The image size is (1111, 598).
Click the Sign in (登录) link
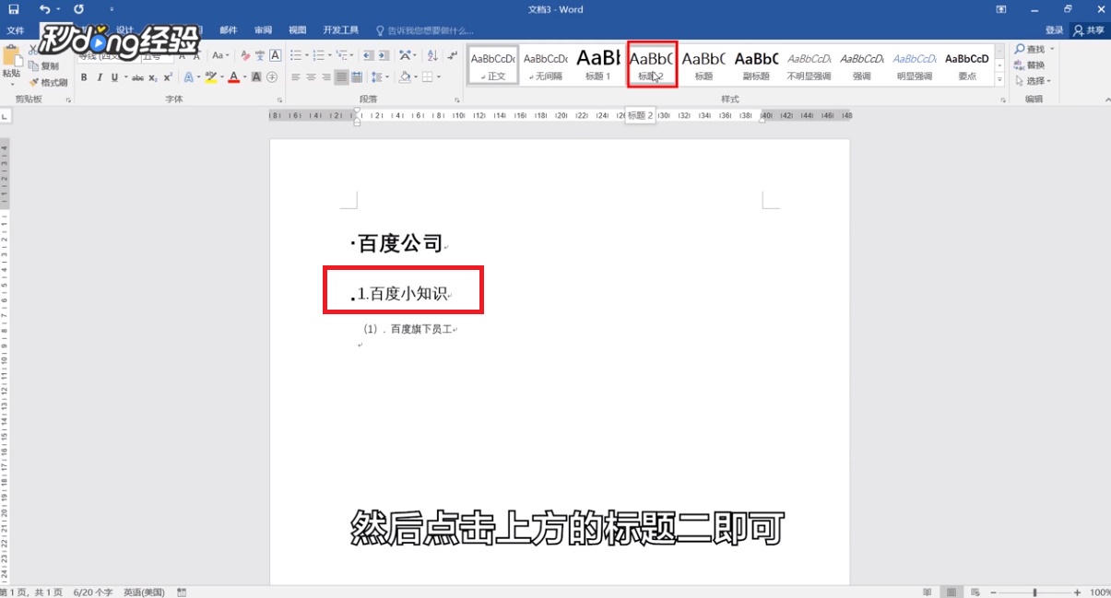(x=1055, y=30)
